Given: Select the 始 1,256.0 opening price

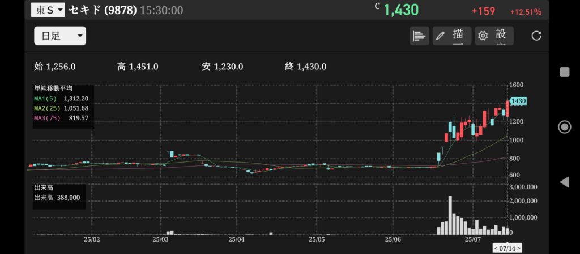Looking at the screenshot, I should (55, 67).
